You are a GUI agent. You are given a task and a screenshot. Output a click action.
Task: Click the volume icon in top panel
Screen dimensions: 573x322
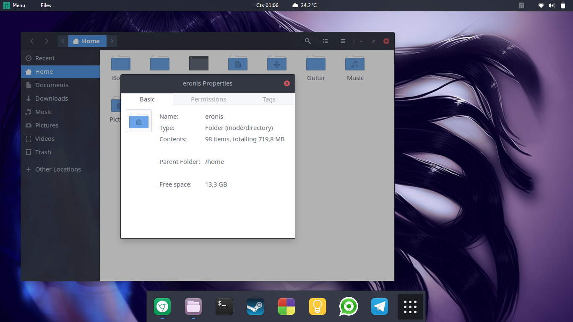pyautogui.click(x=552, y=5)
